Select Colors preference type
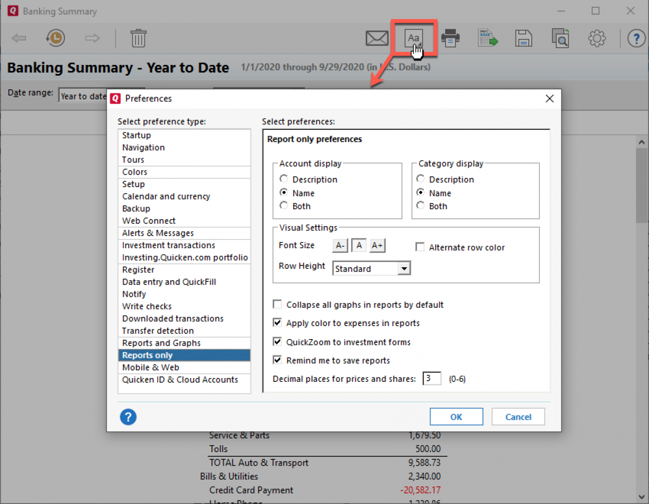Image resolution: width=649 pixels, height=504 pixels. (184, 172)
